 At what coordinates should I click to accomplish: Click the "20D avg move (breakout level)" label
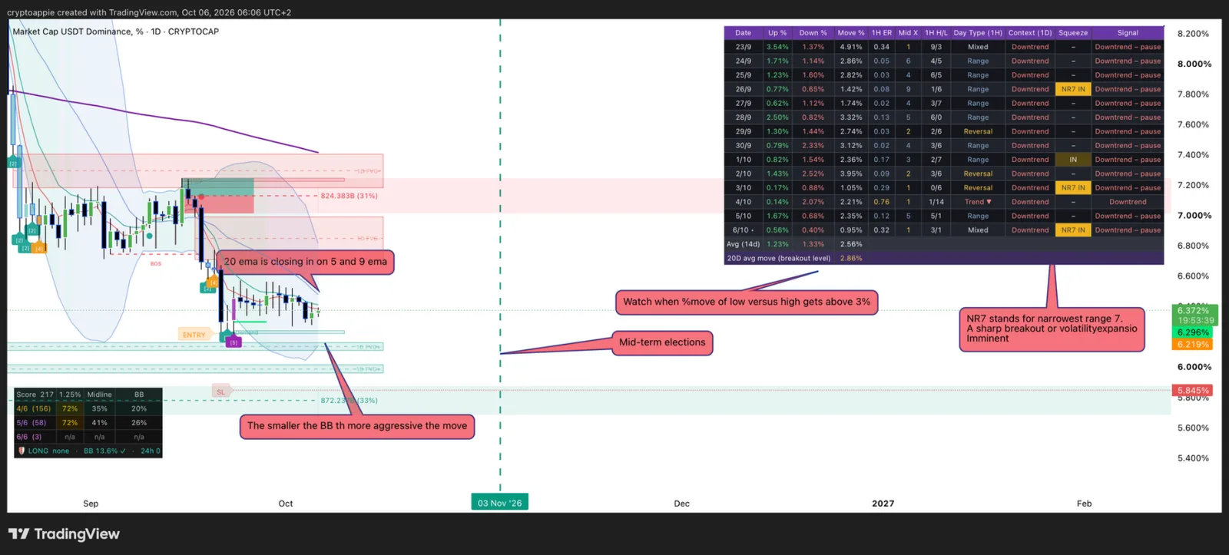pyautogui.click(x=778, y=258)
